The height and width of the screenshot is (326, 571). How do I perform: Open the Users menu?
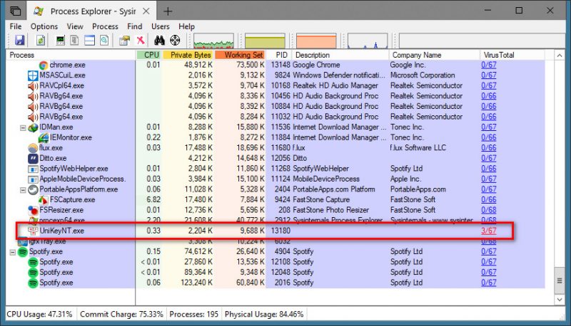click(x=160, y=26)
